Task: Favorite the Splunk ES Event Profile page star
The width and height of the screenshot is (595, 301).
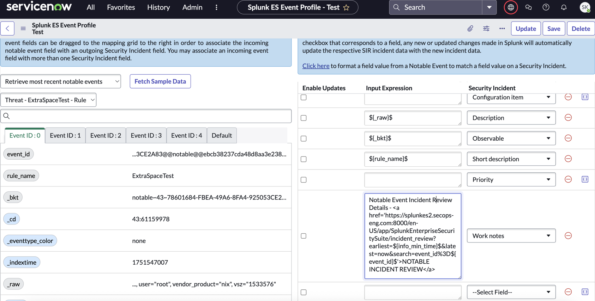Action: coord(346,7)
